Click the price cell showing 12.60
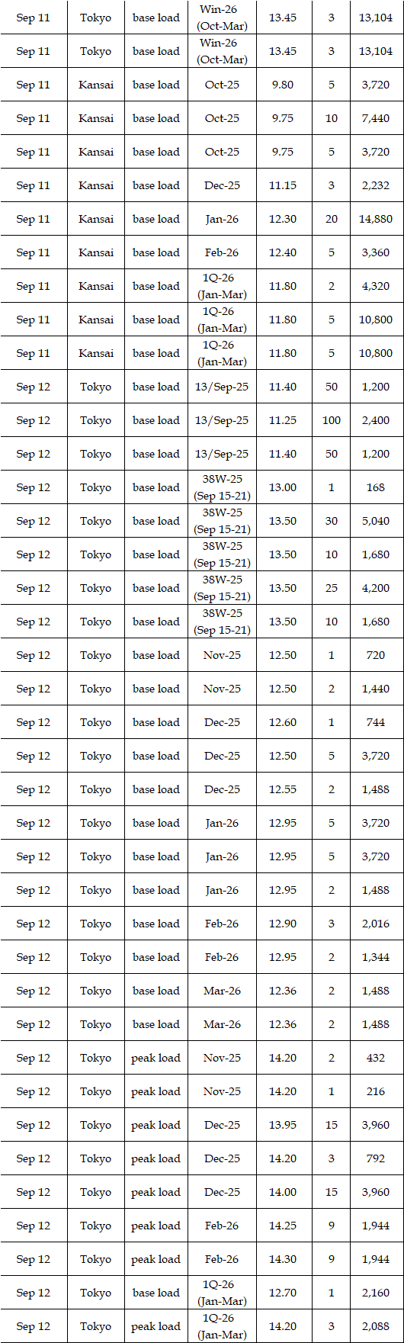The image size is (404, 1343). point(283,722)
